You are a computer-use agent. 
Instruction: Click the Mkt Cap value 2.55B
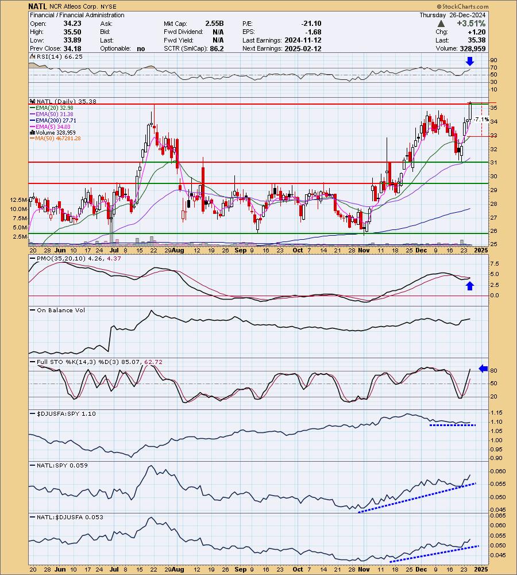[214, 24]
